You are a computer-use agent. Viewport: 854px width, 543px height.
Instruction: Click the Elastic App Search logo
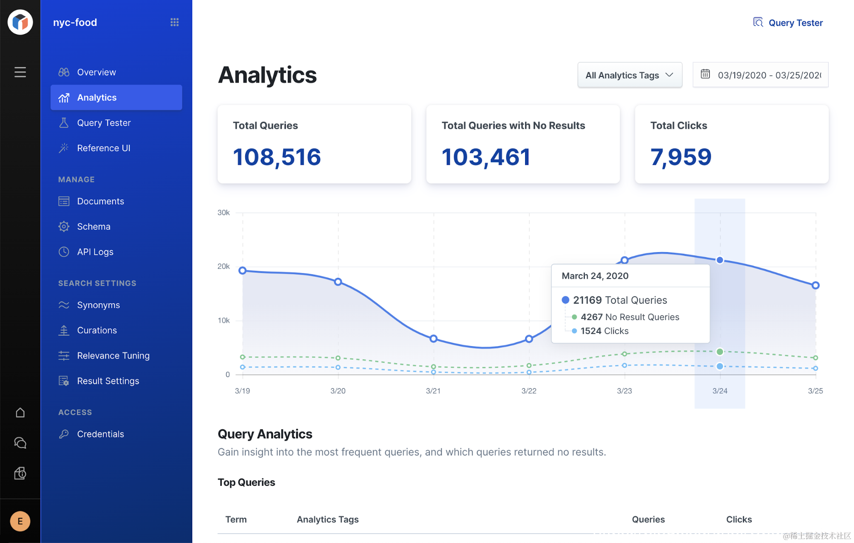tap(20, 22)
